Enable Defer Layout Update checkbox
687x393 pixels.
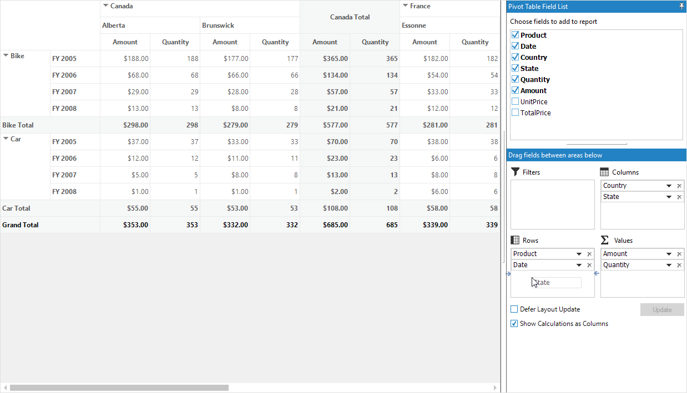(x=514, y=309)
